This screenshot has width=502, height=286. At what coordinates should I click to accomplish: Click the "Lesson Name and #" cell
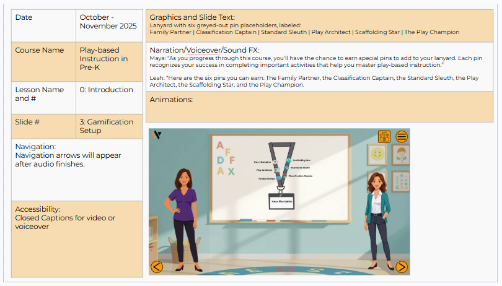click(x=43, y=98)
